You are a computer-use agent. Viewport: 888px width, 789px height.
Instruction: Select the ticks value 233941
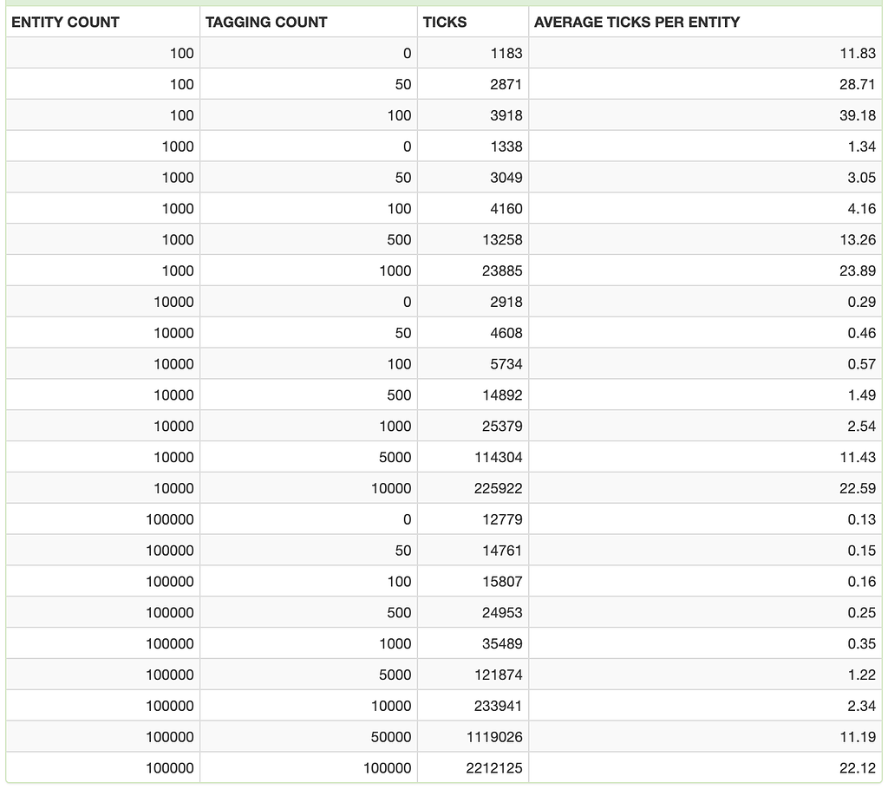499,706
